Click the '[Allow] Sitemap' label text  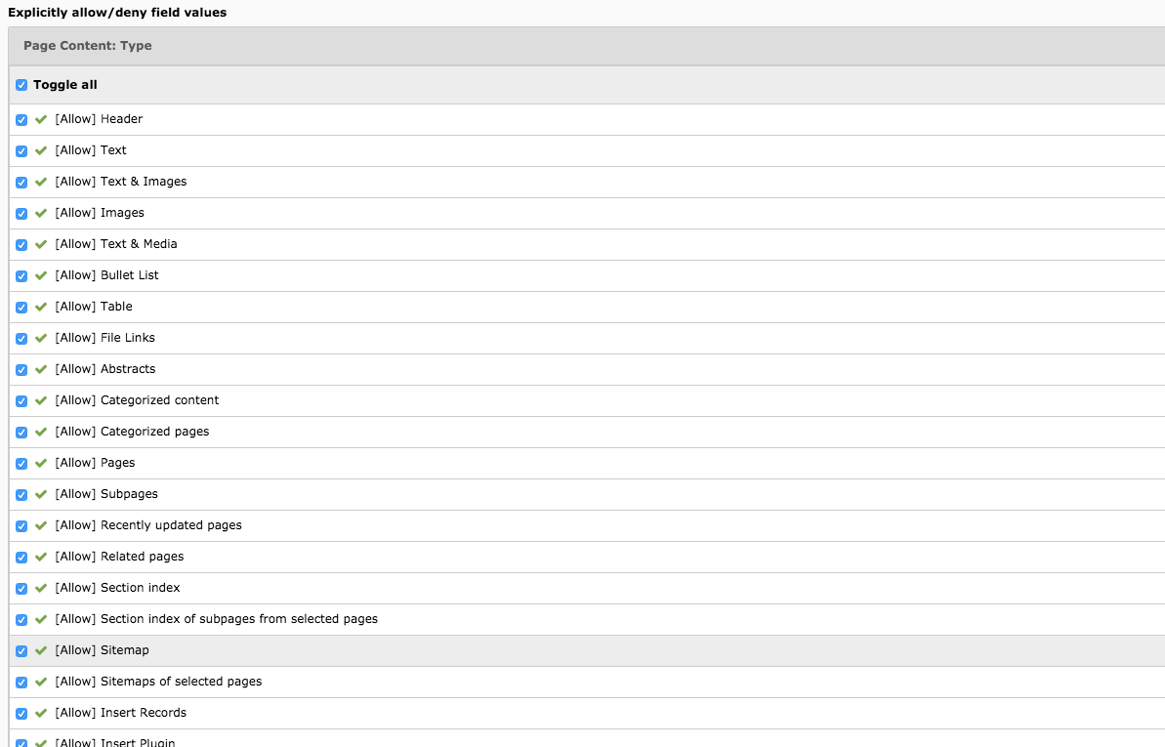point(102,649)
